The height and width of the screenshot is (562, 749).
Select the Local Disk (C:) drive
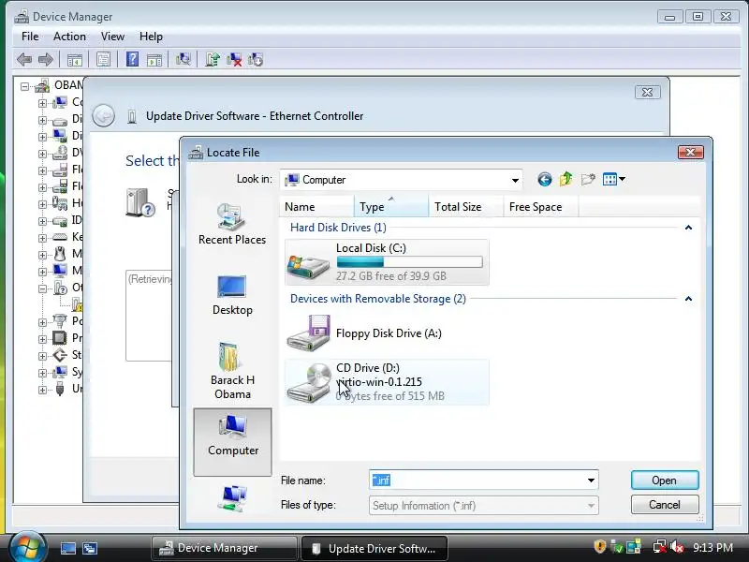387,262
